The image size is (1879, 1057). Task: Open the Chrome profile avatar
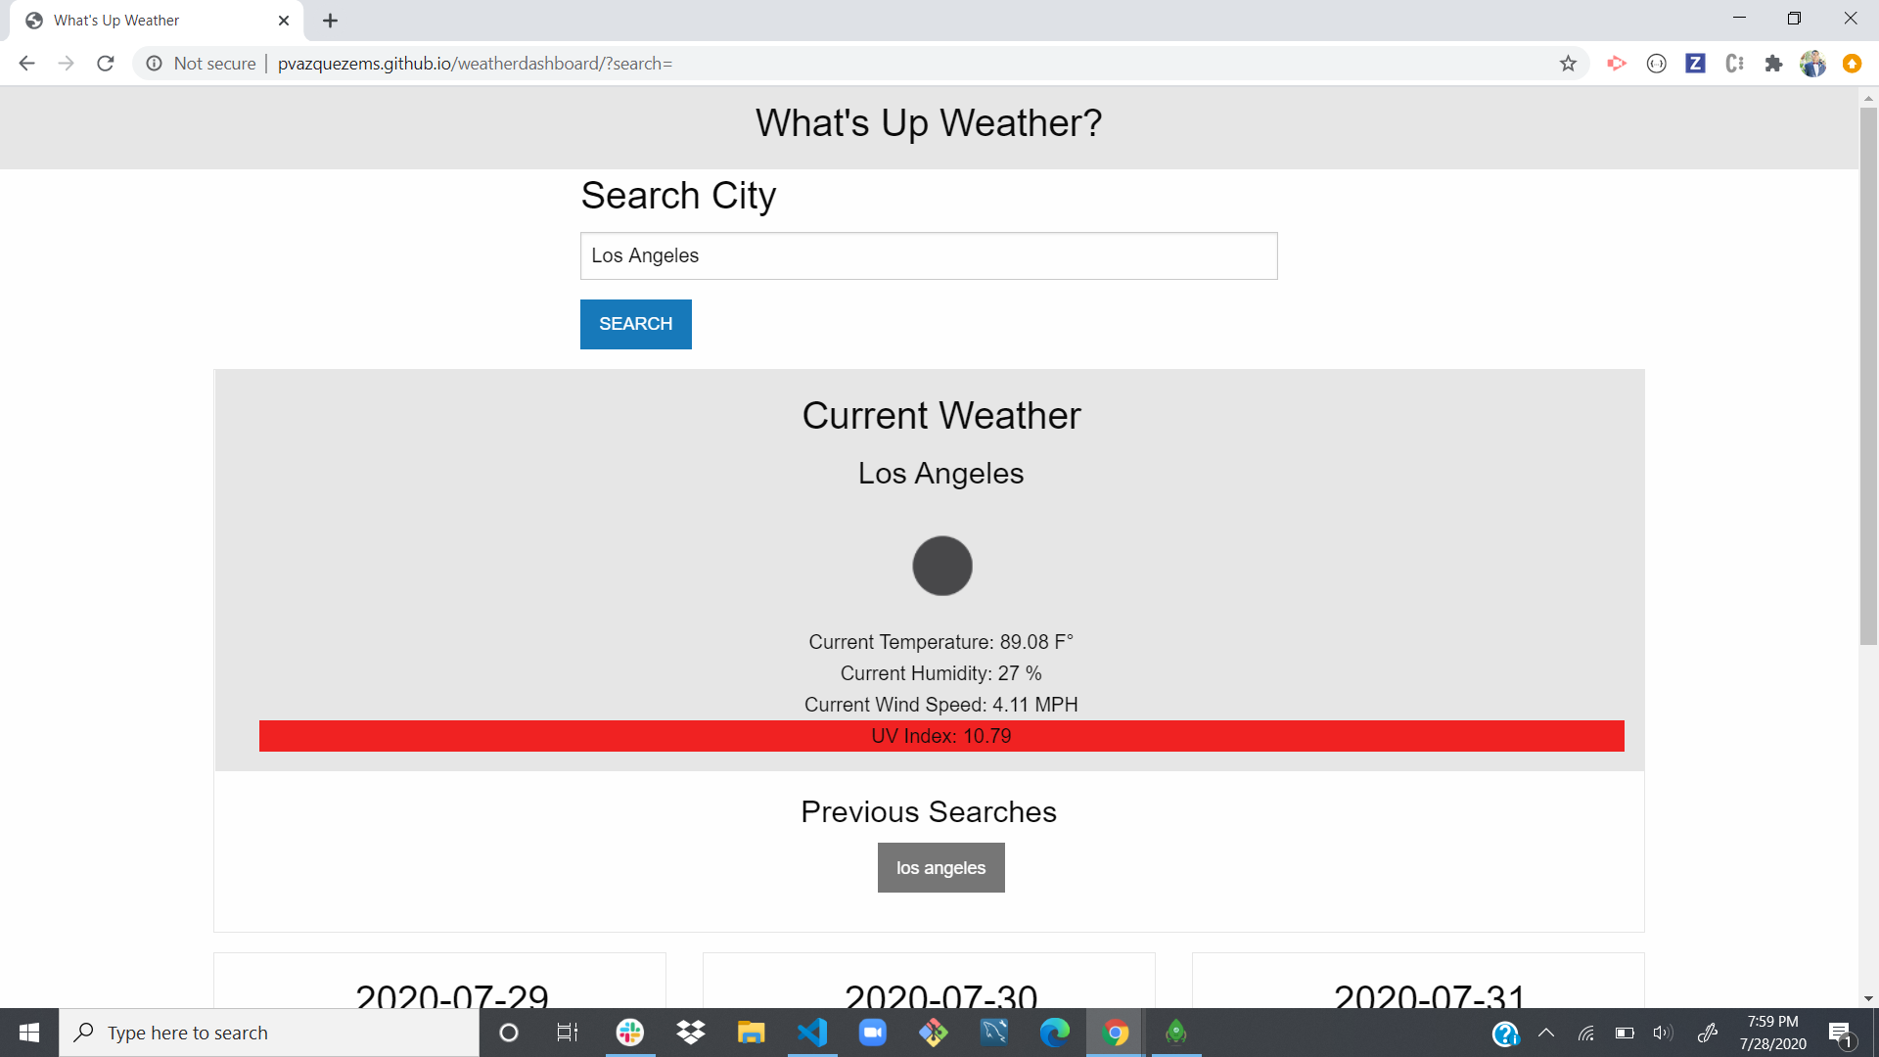click(1812, 64)
